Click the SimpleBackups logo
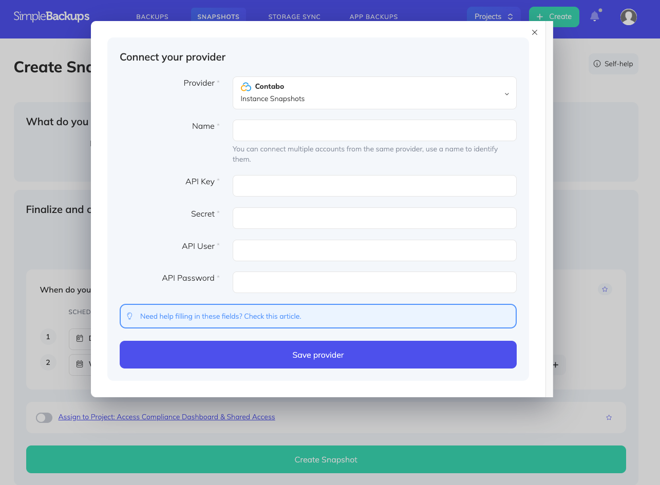Viewport: 660px width, 485px height. (x=51, y=15)
